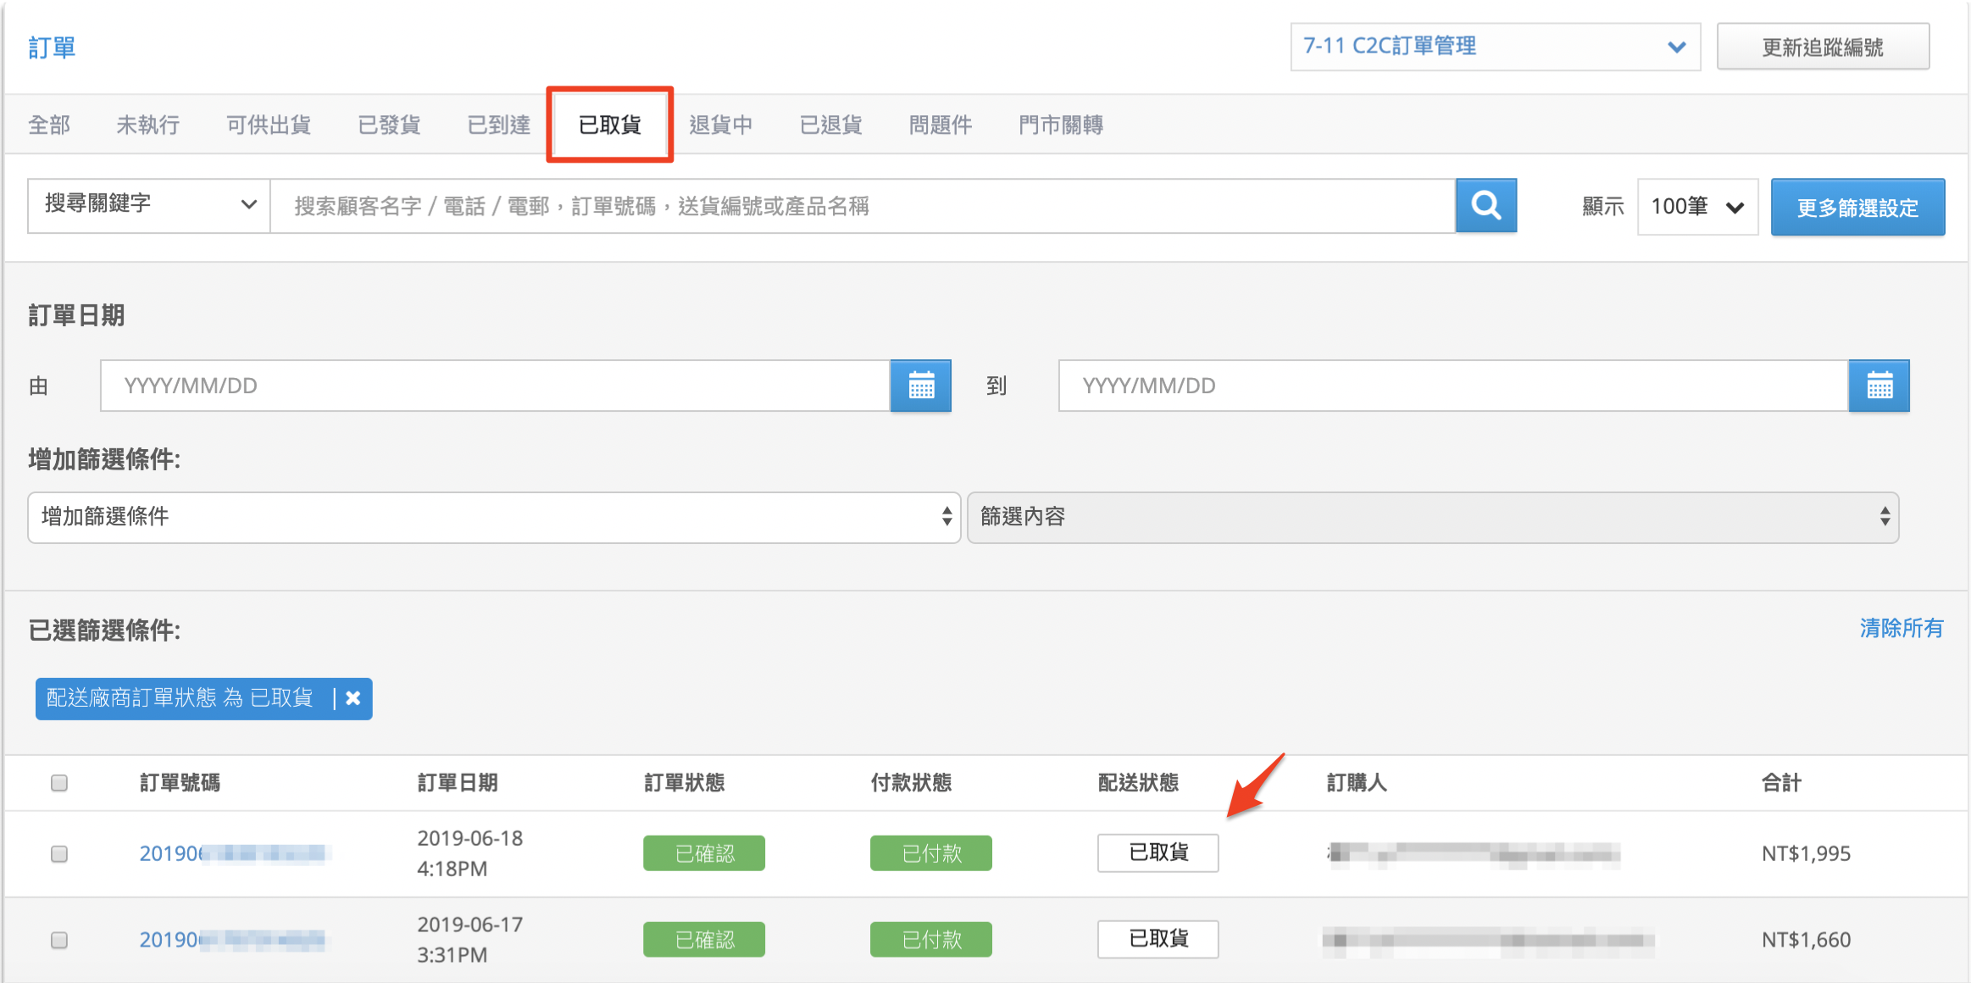This screenshot has width=1971, height=983.
Task: Click the NT$1,660 total amount
Action: 1806,940
